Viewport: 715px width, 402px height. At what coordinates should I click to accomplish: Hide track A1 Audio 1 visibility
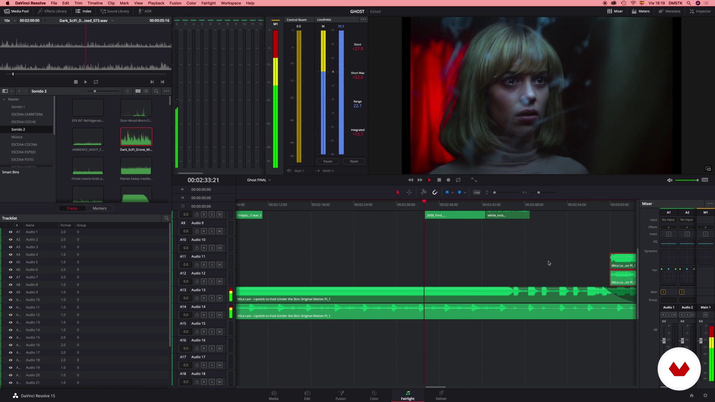click(10, 232)
